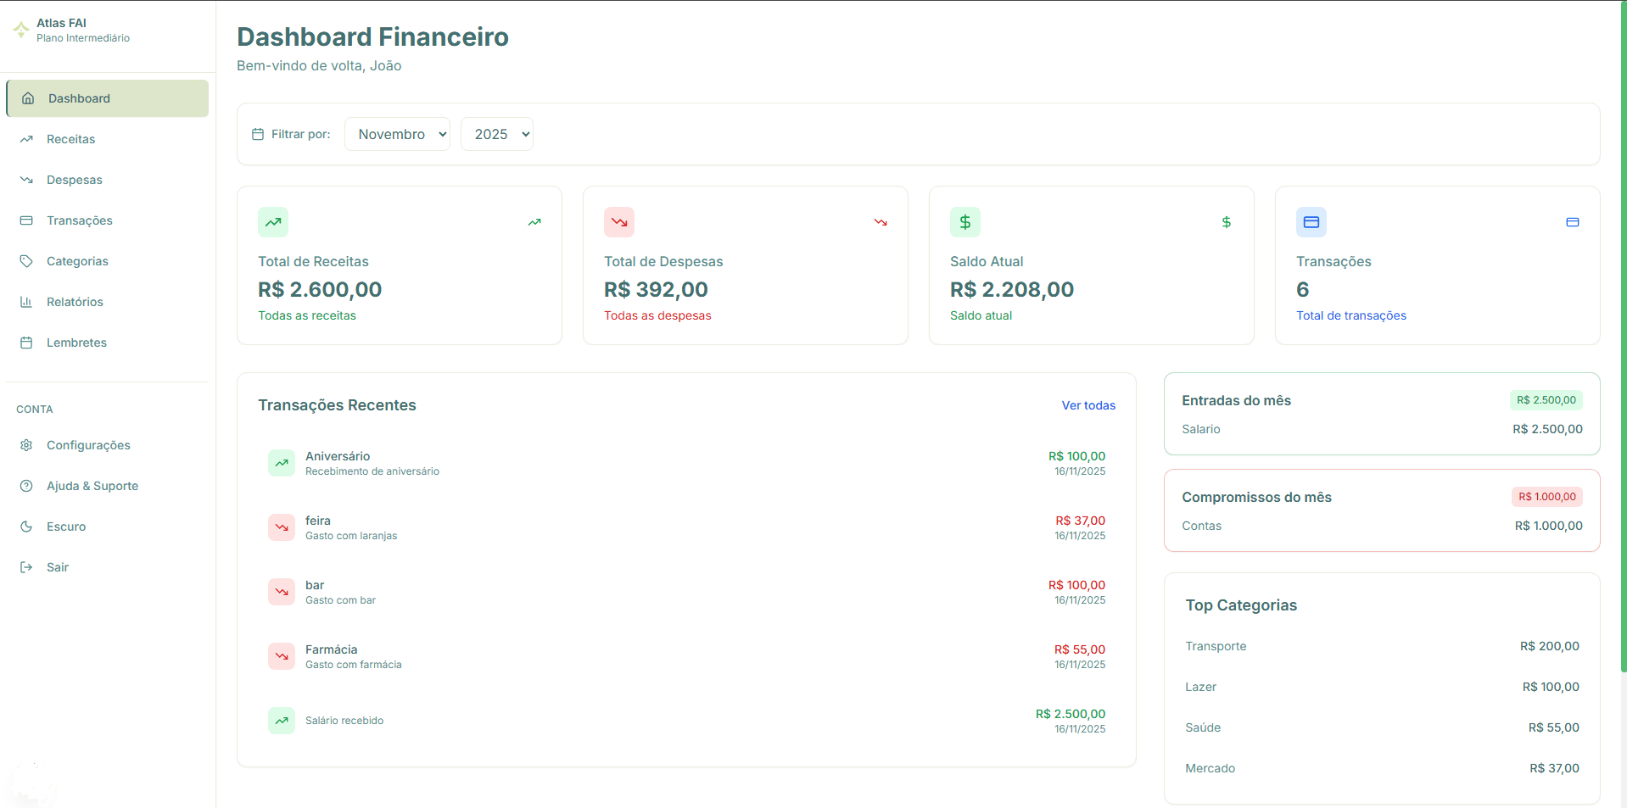1627x808 pixels.
Task: Select Sair to log out
Action: pyautogui.click(x=27, y=567)
